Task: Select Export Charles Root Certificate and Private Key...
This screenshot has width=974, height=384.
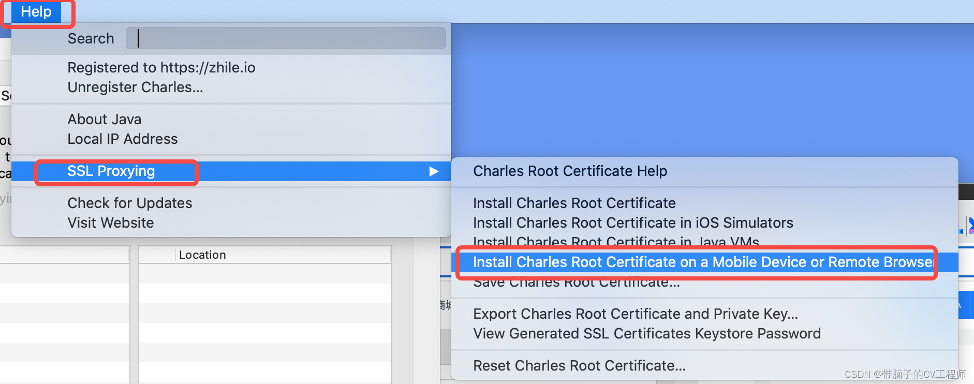Action: point(636,314)
